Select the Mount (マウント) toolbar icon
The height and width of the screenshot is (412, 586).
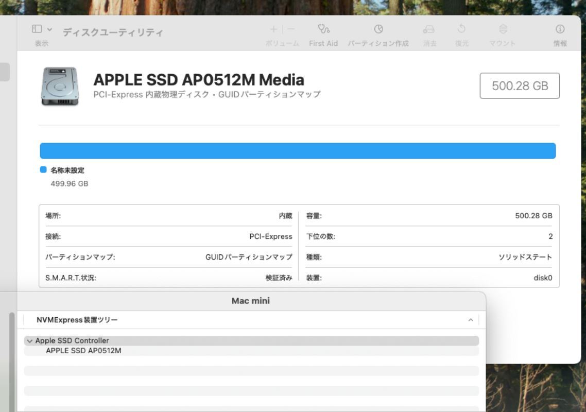503,29
